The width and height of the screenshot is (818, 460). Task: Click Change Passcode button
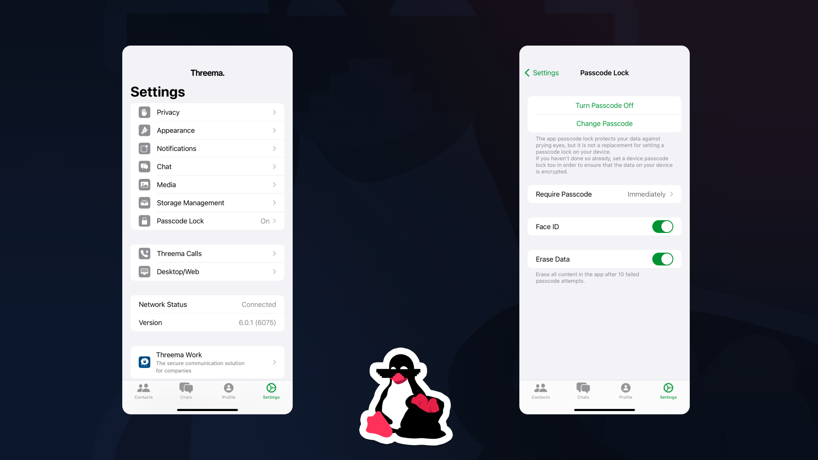point(605,124)
